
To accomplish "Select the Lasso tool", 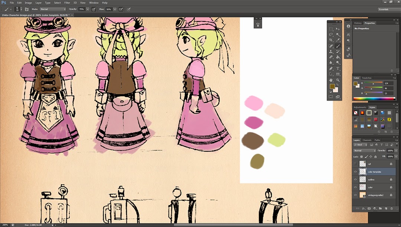I will point(331,34).
